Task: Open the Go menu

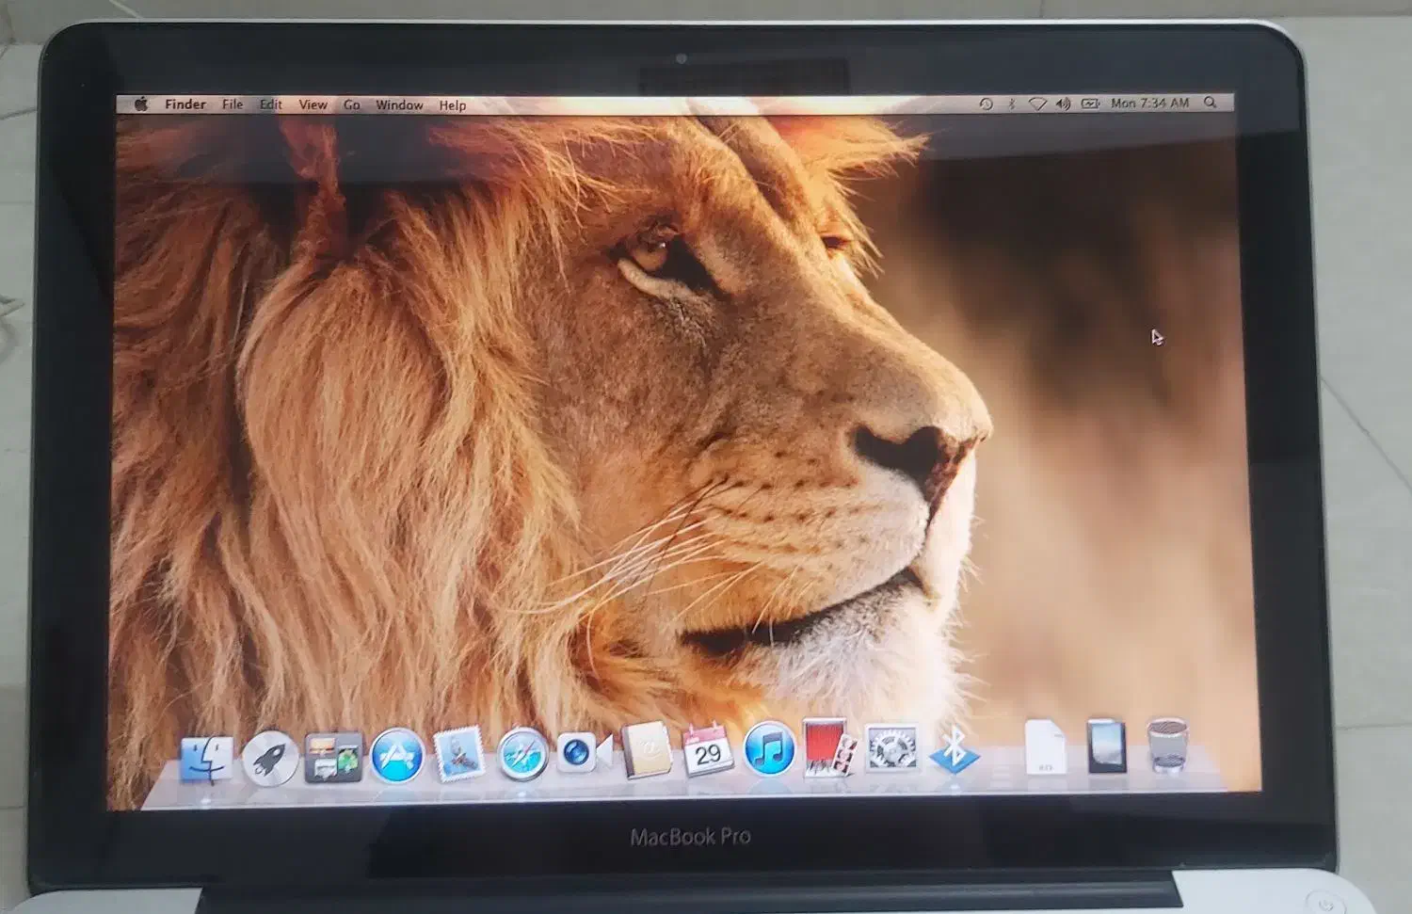Action: click(351, 105)
